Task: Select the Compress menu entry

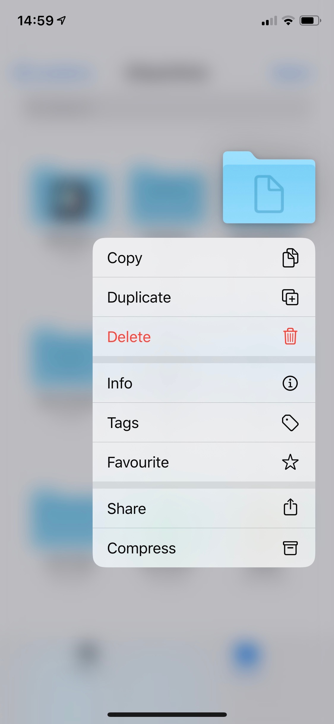Action: (x=204, y=548)
